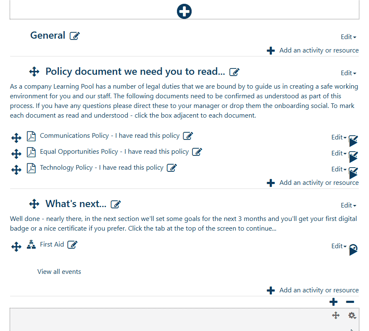
Task: Open Edit dropdown for General section
Action: [x=348, y=37]
